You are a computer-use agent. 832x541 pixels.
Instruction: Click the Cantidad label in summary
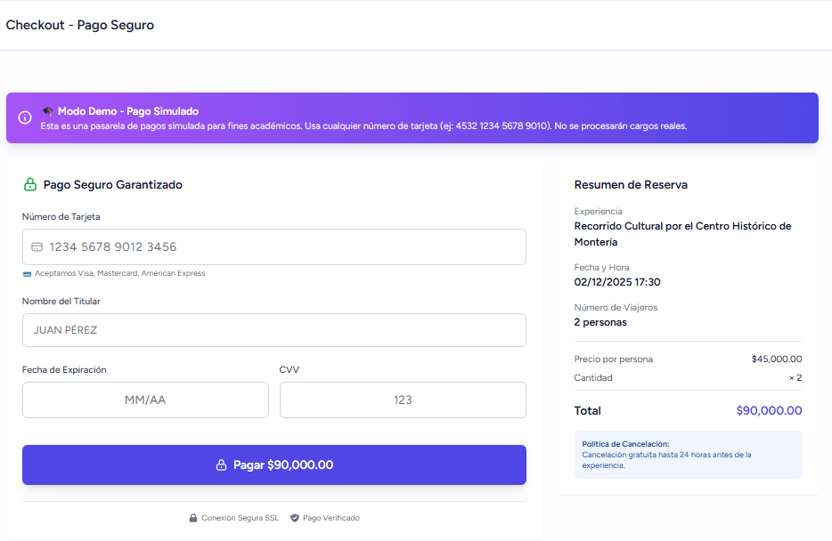[593, 378]
